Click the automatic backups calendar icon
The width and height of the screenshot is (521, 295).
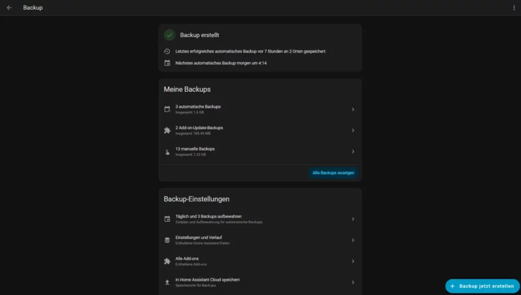coord(167,109)
